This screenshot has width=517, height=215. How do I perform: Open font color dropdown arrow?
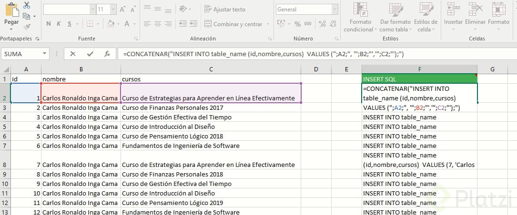tap(135, 24)
